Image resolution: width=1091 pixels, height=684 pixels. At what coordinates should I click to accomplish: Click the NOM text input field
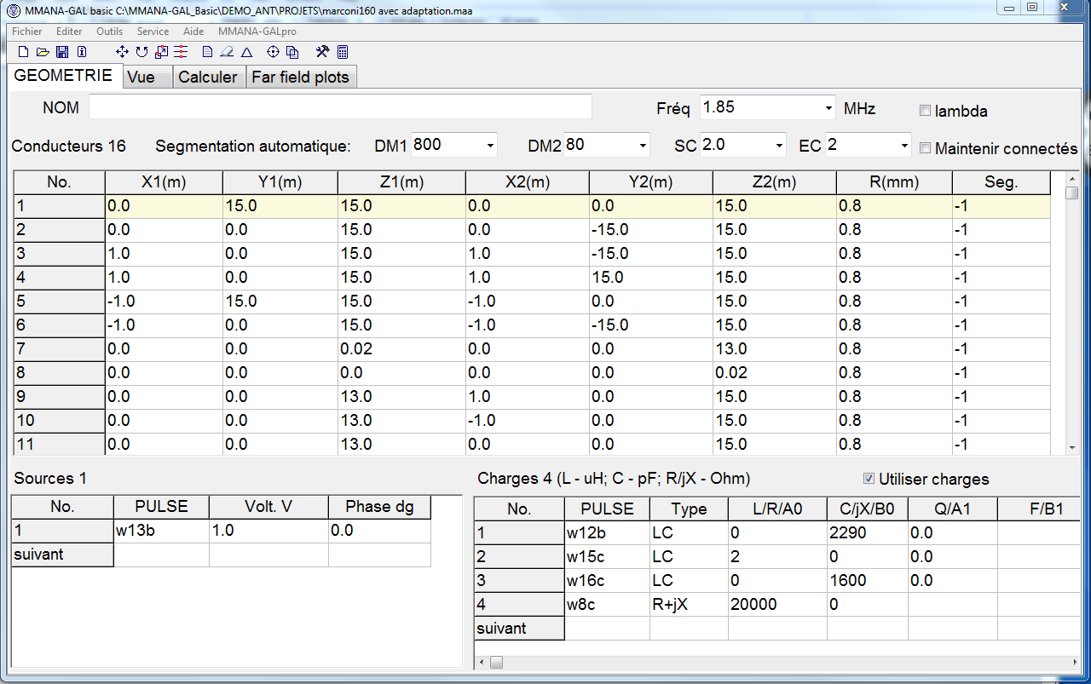pyautogui.click(x=340, y=107)
